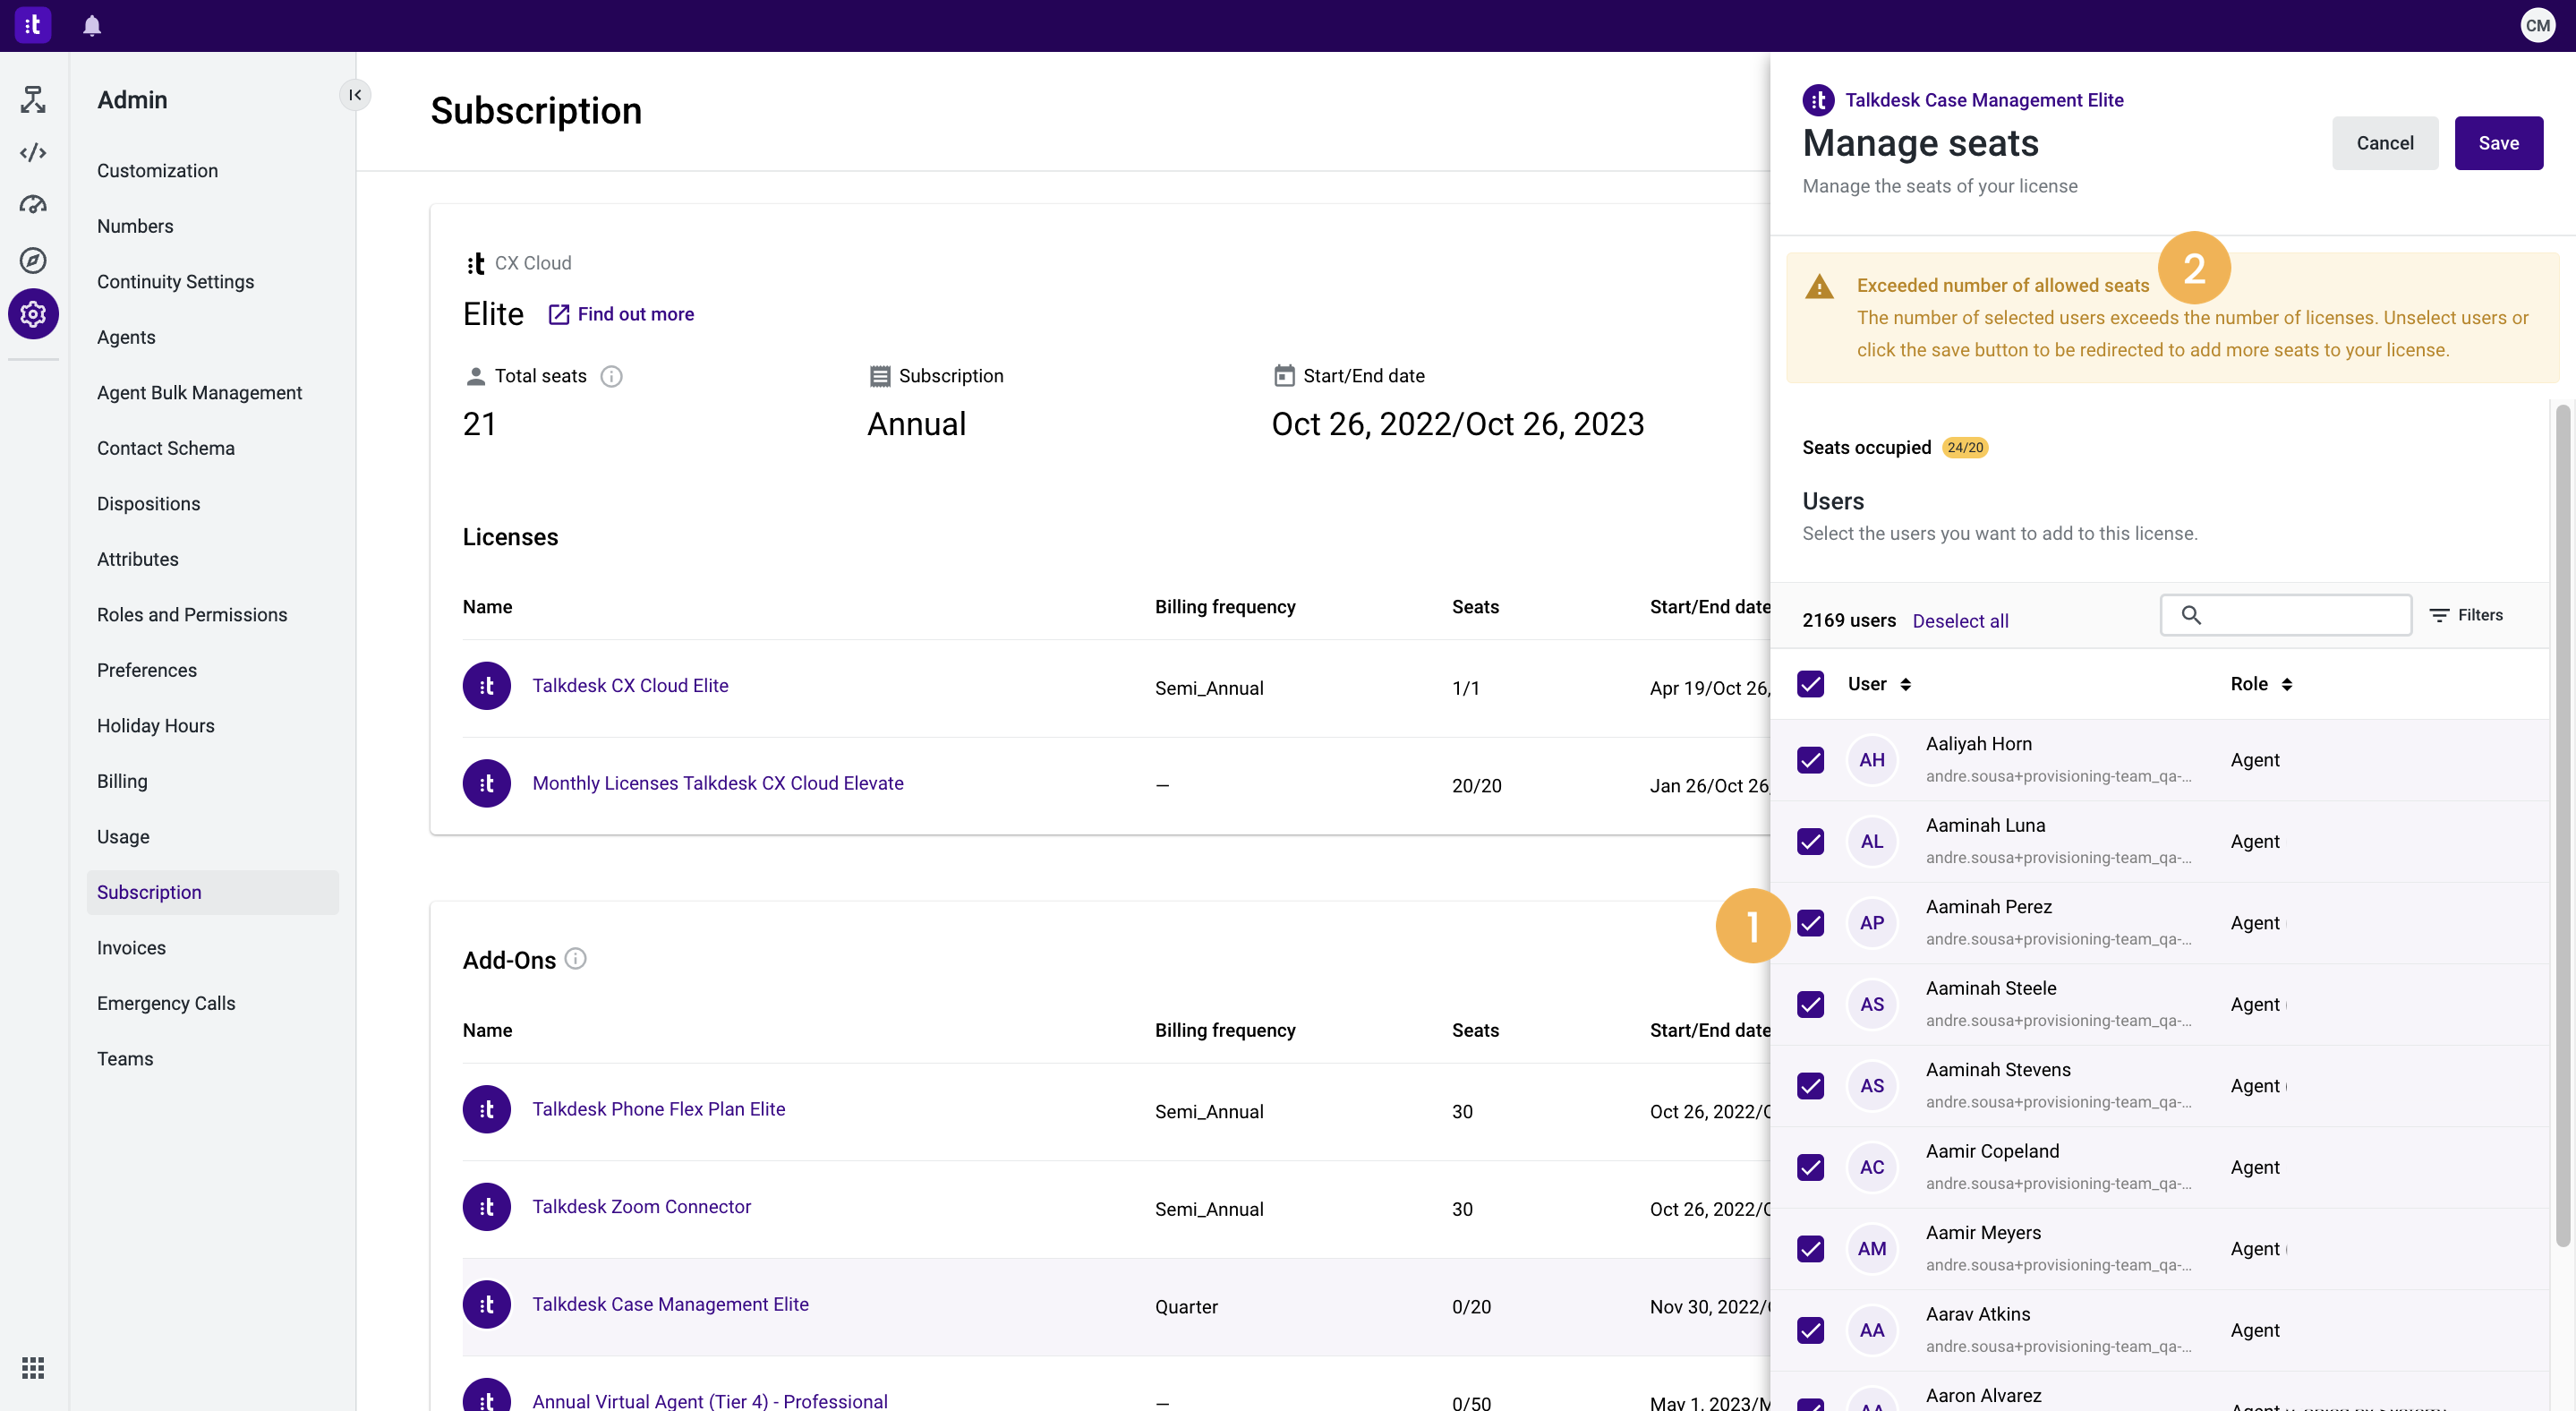The width and height of the screenshot is (2576, 1411).
Task: Open the code builder icon in sidebar
Action: tap(33, 152)
